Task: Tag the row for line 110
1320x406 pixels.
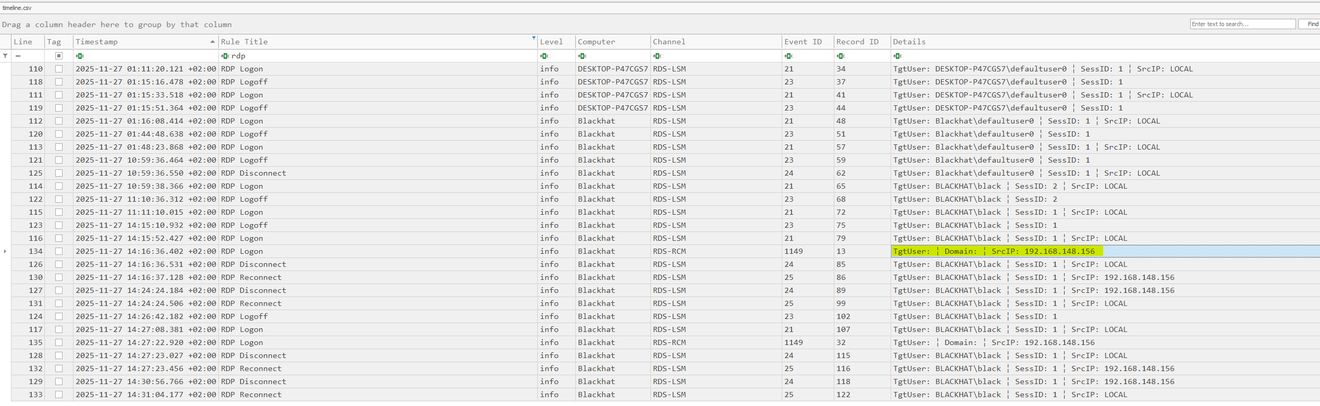Action: 59,69
